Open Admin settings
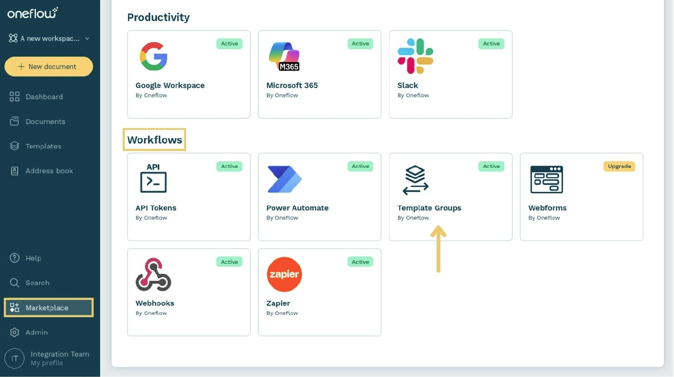 [x=37, y=332]
